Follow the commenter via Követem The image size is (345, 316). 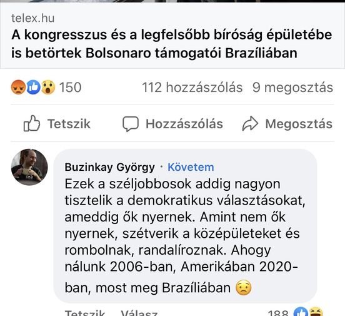click(191, 167)
